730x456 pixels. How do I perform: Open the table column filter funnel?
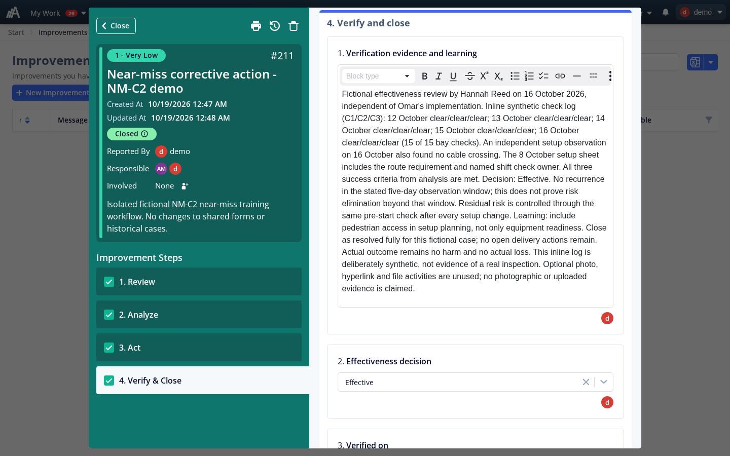tap(709, 120)
